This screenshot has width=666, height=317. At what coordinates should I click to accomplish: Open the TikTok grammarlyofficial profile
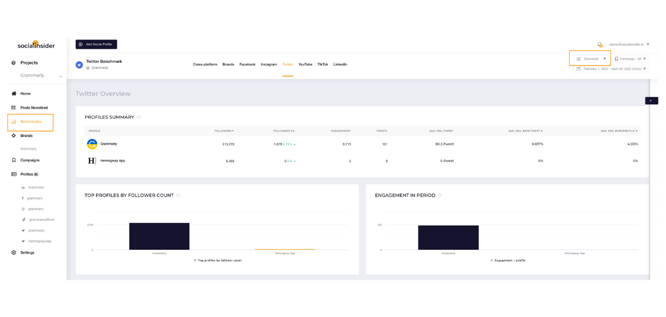pyautogui.click(x=38, y=220)
